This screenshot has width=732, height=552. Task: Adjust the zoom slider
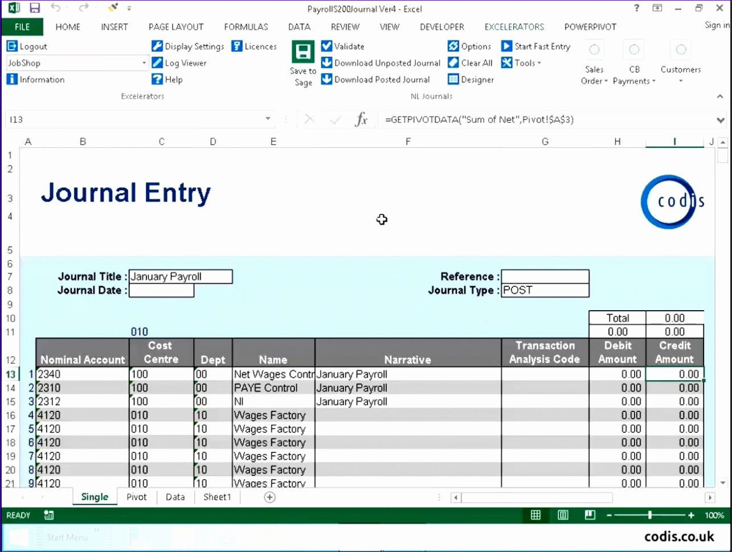tap(649, 515)
